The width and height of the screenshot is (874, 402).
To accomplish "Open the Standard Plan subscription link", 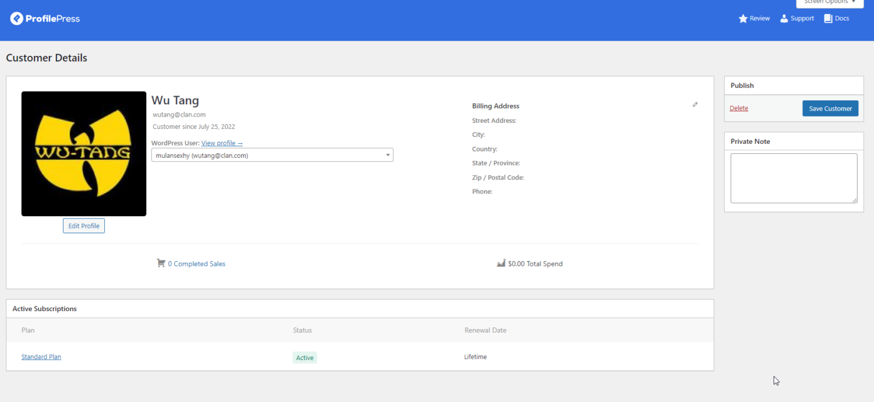I will [x=41, y=357].
